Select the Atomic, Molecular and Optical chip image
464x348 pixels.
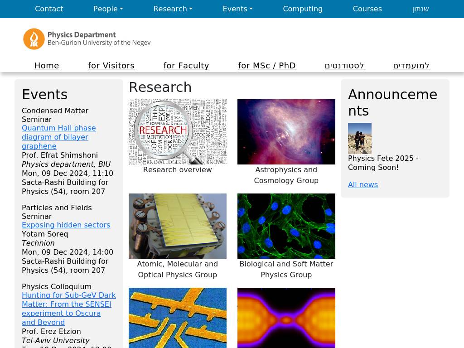(x=177, y=226)
